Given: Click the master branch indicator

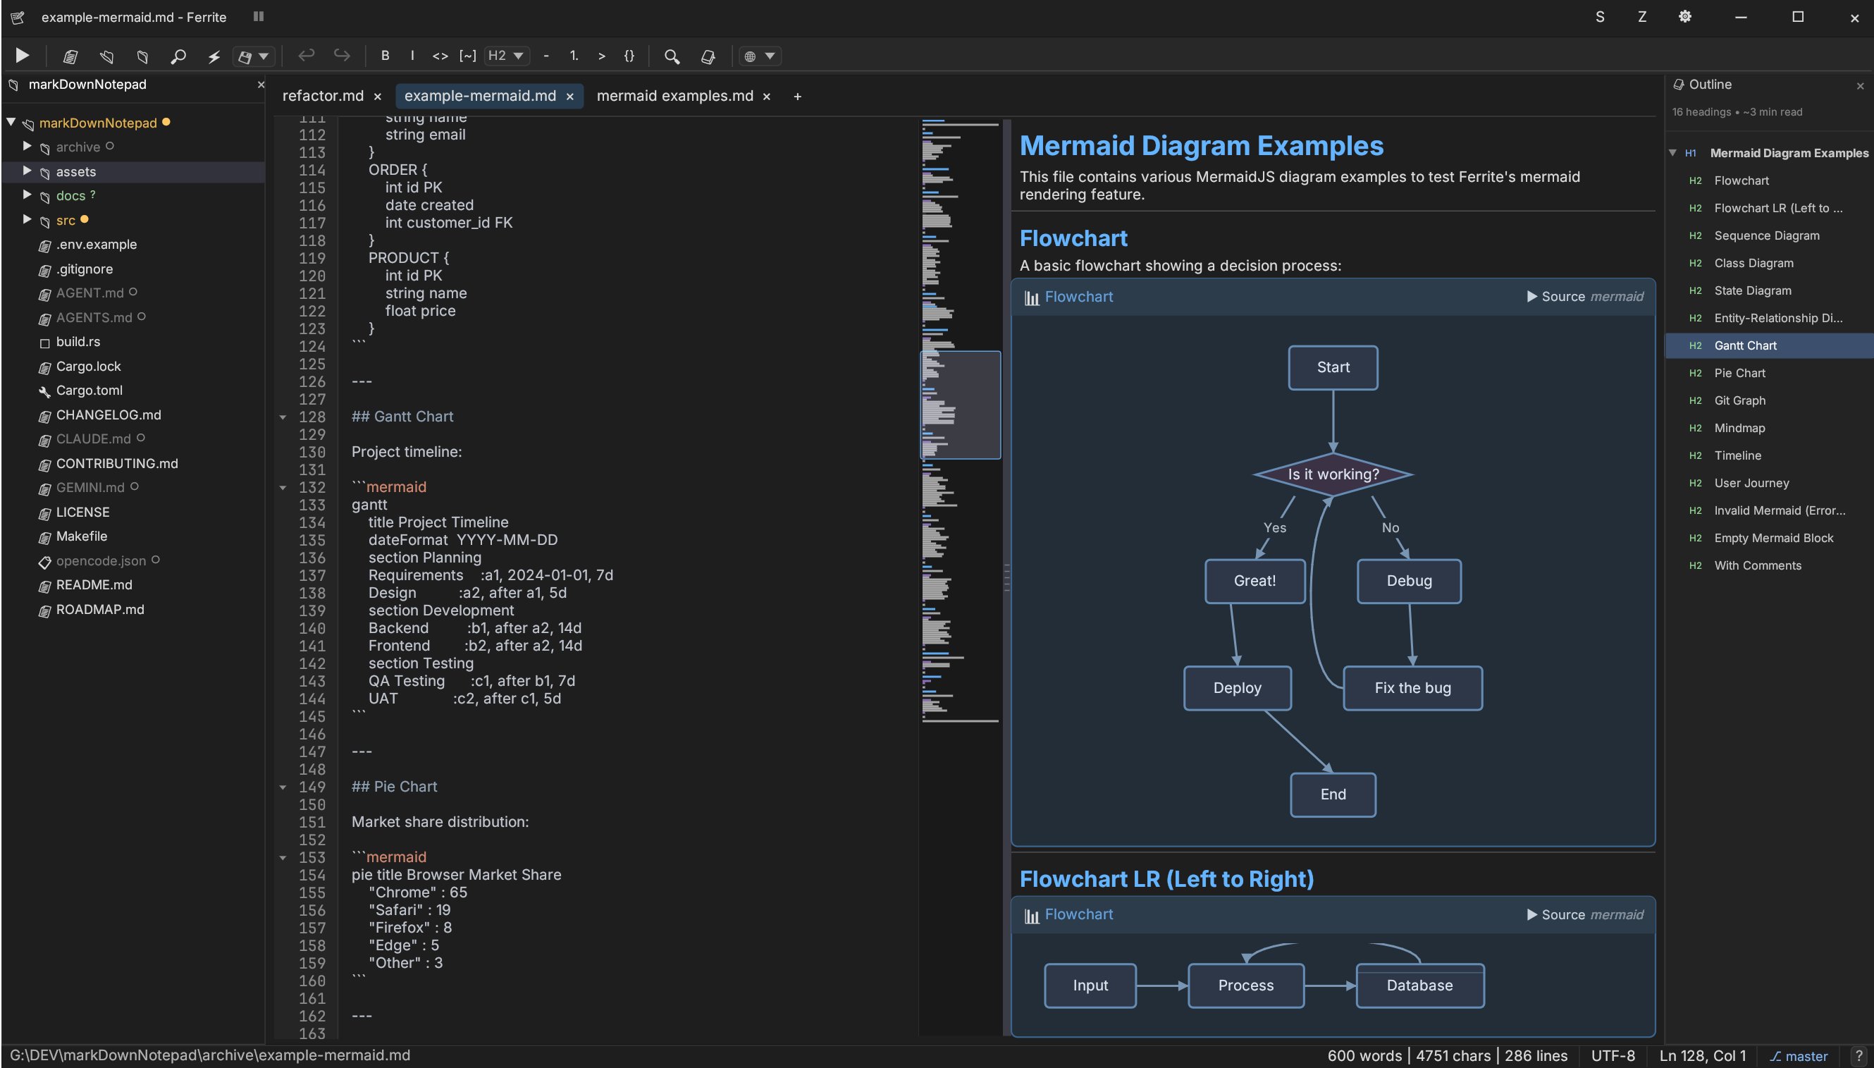Looking at the screenshot, I should pyautogui.click(x=1799, y=1055).
